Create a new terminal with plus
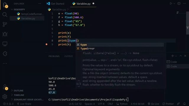189x106 pixels. tap(172, 56)
